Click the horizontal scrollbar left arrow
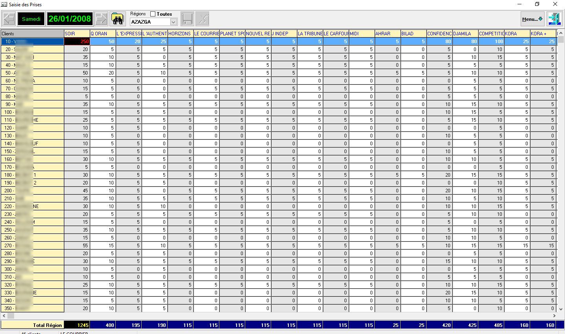Screen dimensions: 565x334 click(4, 316)
